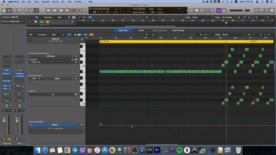Click the 4/4 time signature display
Image resolution: width=276 pixels, height=155 pixels.
[x=151, y=9]
